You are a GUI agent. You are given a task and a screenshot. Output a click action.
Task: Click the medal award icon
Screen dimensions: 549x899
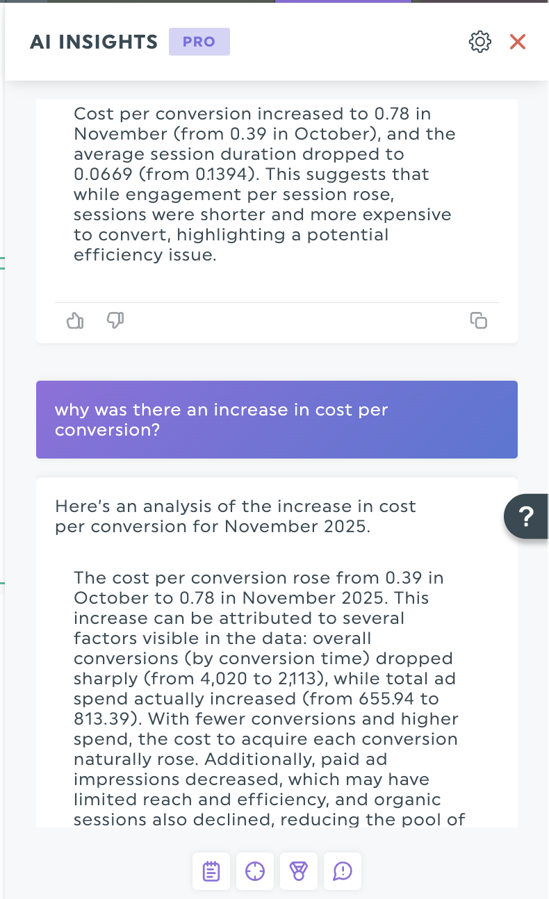point(299,871)
